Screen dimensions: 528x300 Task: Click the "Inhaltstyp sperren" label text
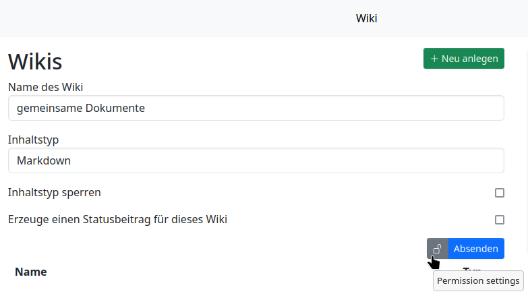[x=55, y=192]
